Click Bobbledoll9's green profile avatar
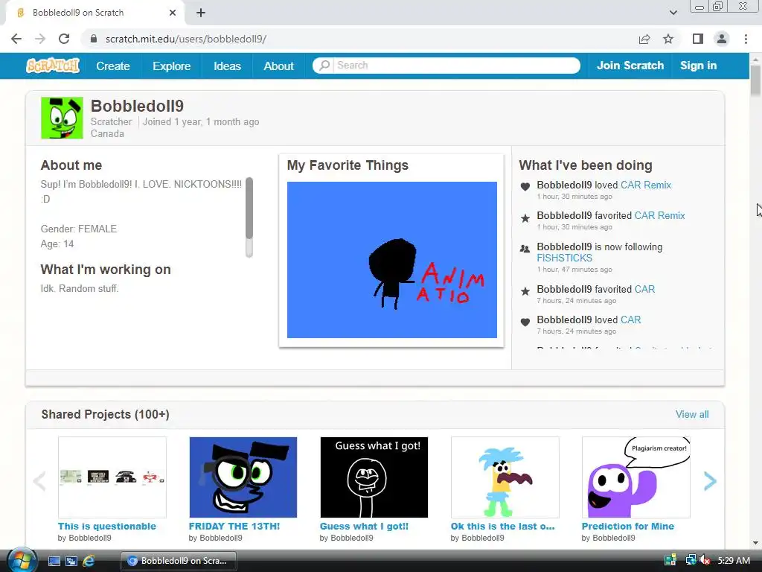Screen dimensions: 762x572 62,118
